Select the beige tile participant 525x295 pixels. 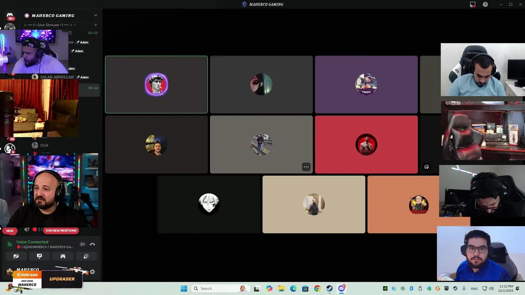click(x=314, y=204)
